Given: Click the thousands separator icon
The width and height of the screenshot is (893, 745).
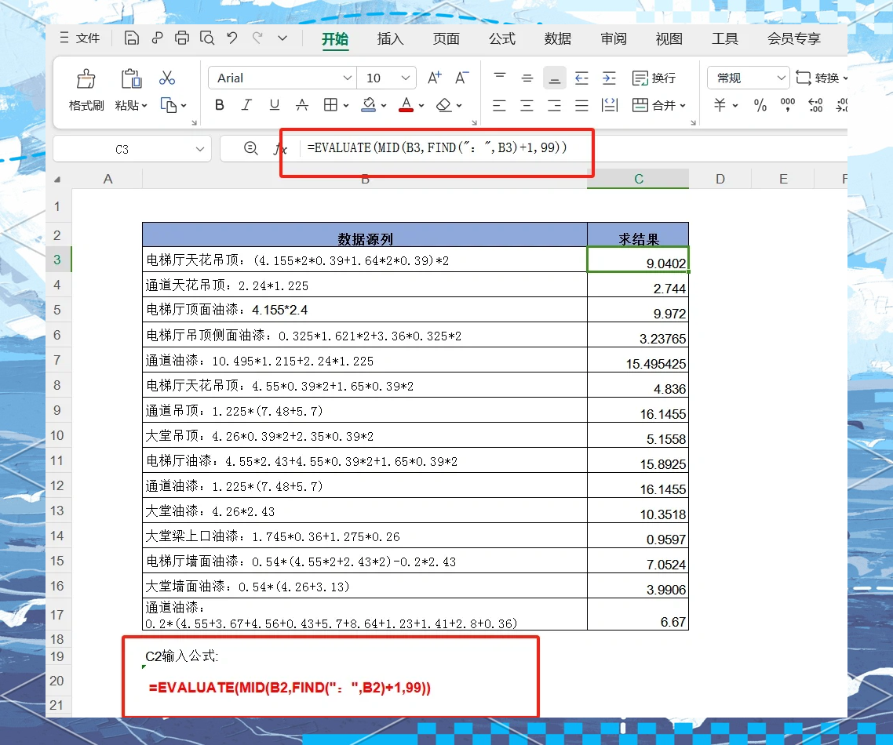Looking at the screenshot, I should (x=788, y=105).
